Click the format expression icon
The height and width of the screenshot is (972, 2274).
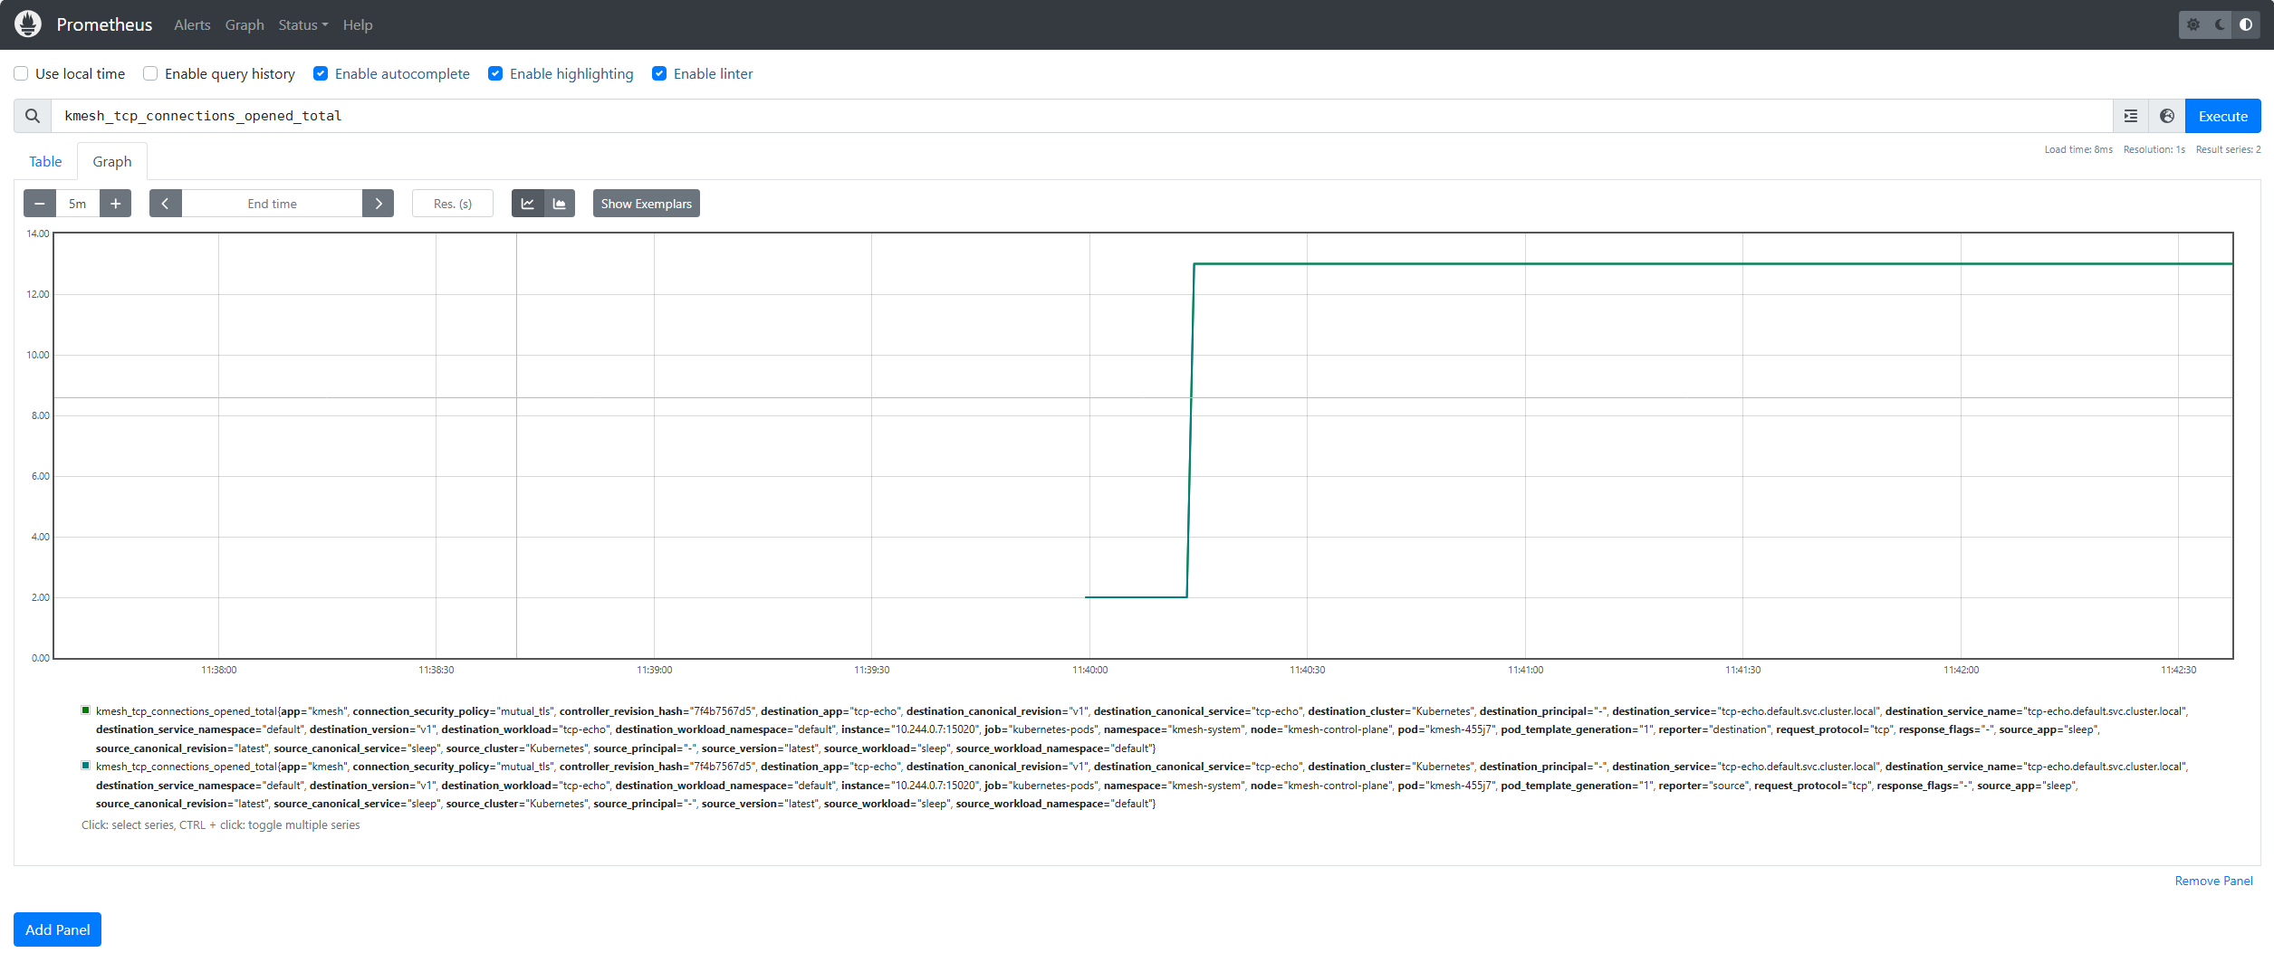(2130, 116)
